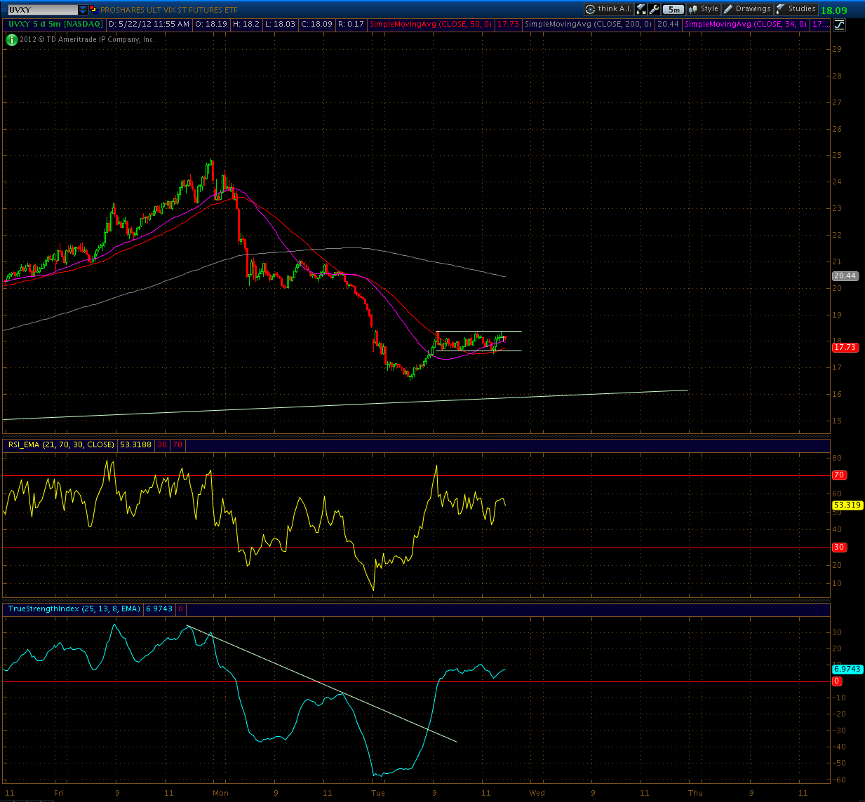The height and width of the screenshot is (802, 865).
Task: Click the red 70 overbought bubble on RSI axis
Action: 839,475
